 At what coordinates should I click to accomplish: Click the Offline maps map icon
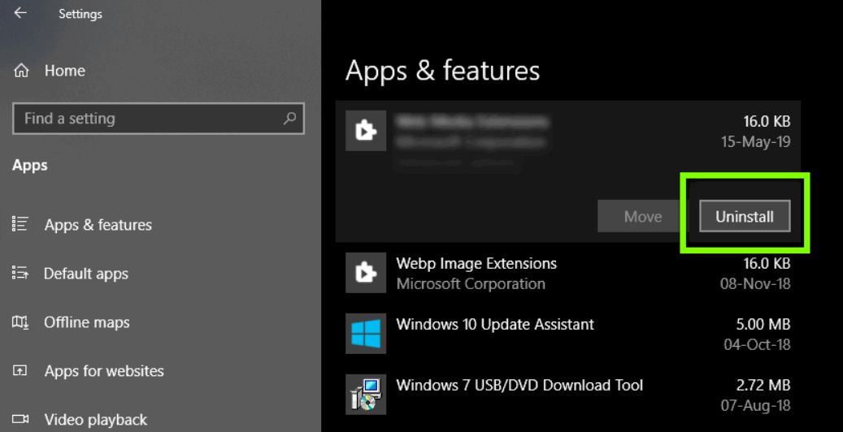click(x=20, y=322)
